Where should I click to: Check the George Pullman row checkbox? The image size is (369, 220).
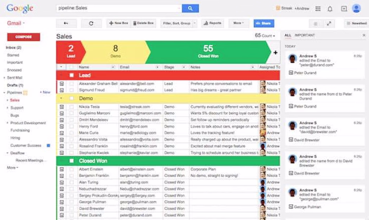(72, 202)
